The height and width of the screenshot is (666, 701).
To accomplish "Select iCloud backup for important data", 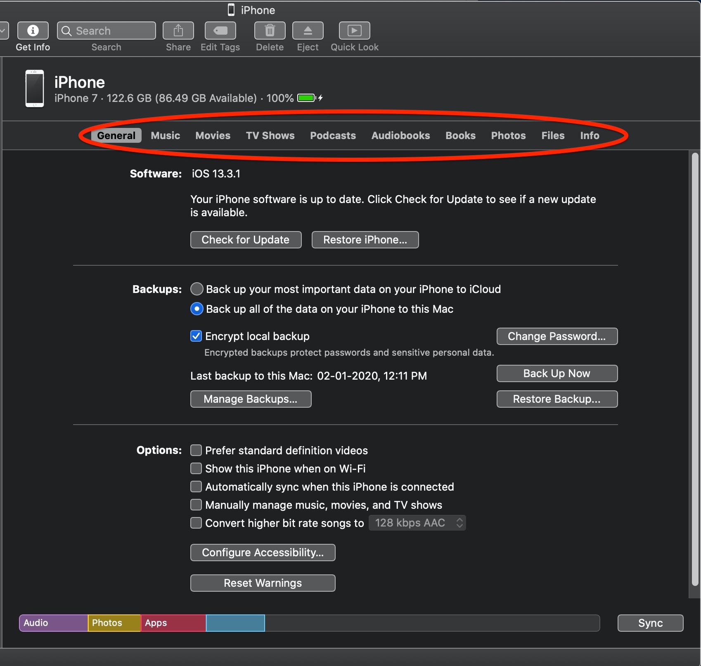I will pyautogui.click(x=197, y=289).
